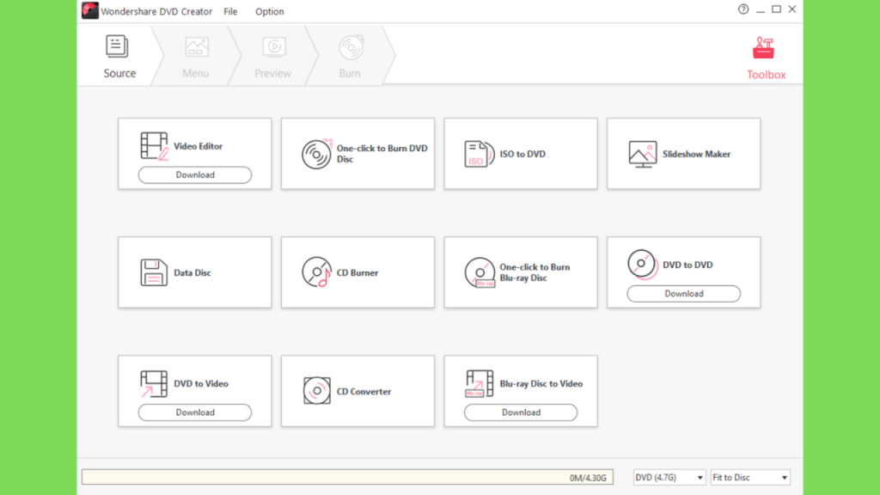880x495 pixels.
Task: Click the CD Burner music disc icon
Action: 316,272
